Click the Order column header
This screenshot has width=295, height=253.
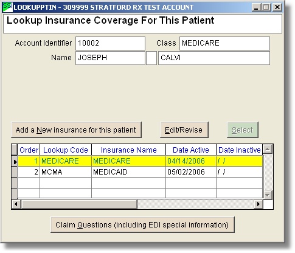29,150
